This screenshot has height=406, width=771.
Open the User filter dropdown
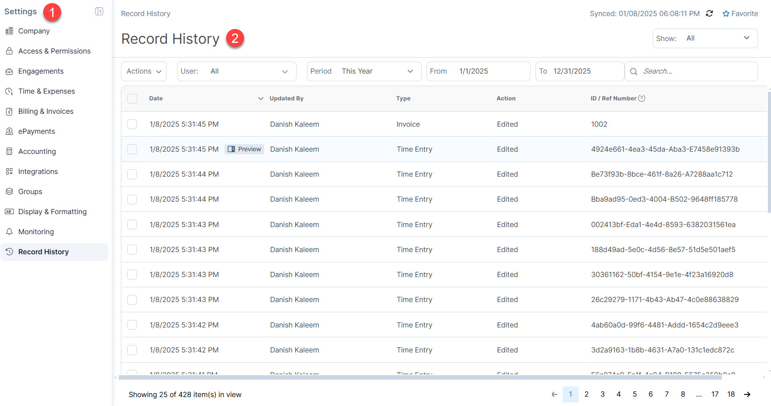pyautogui.click(x=236, y=71)
